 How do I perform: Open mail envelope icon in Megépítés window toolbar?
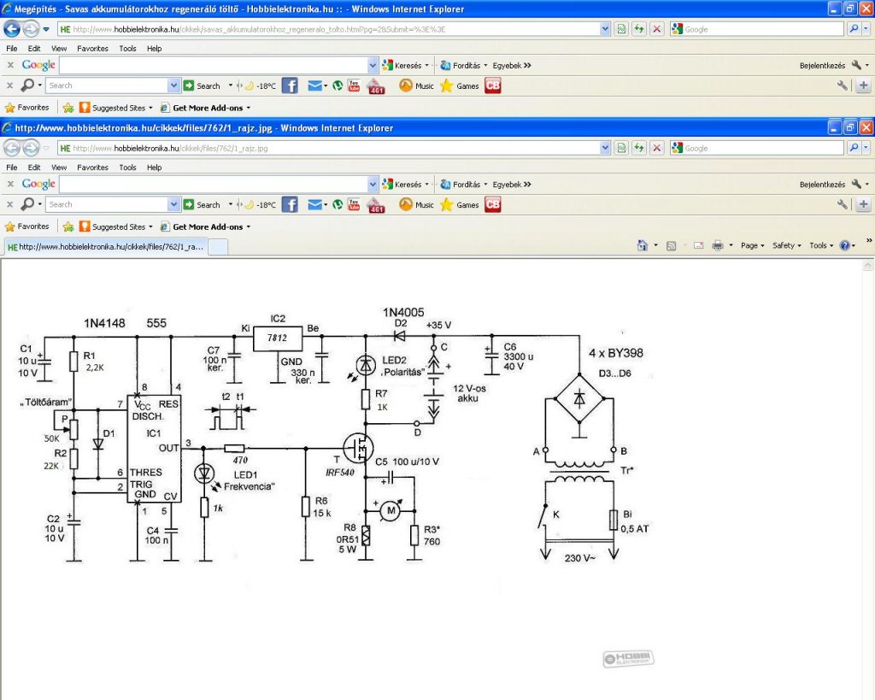pyautogui.click(x=314, y=85)
